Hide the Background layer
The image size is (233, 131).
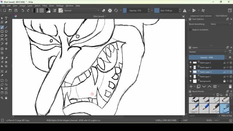point(190,81)
